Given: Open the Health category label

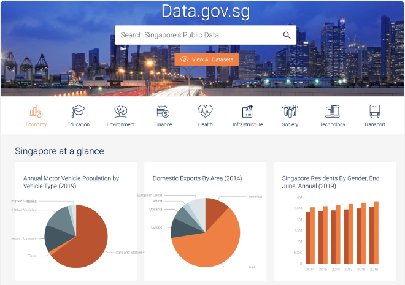Looking at the screenshot, I should click(x=206, y=124).
